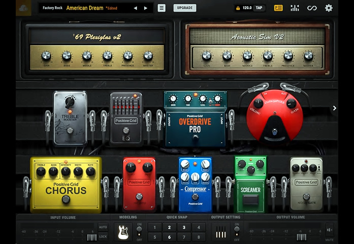Image resolution: width=354 pixels, height=244 pixels.
Task: Click the Acoustic Sim GAIN knob
Action: tap(207, 56)
